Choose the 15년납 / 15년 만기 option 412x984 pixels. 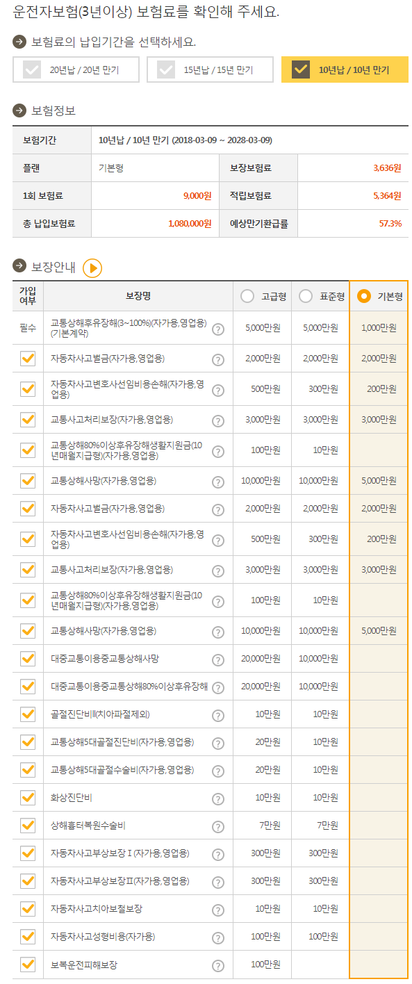point(211,69)
